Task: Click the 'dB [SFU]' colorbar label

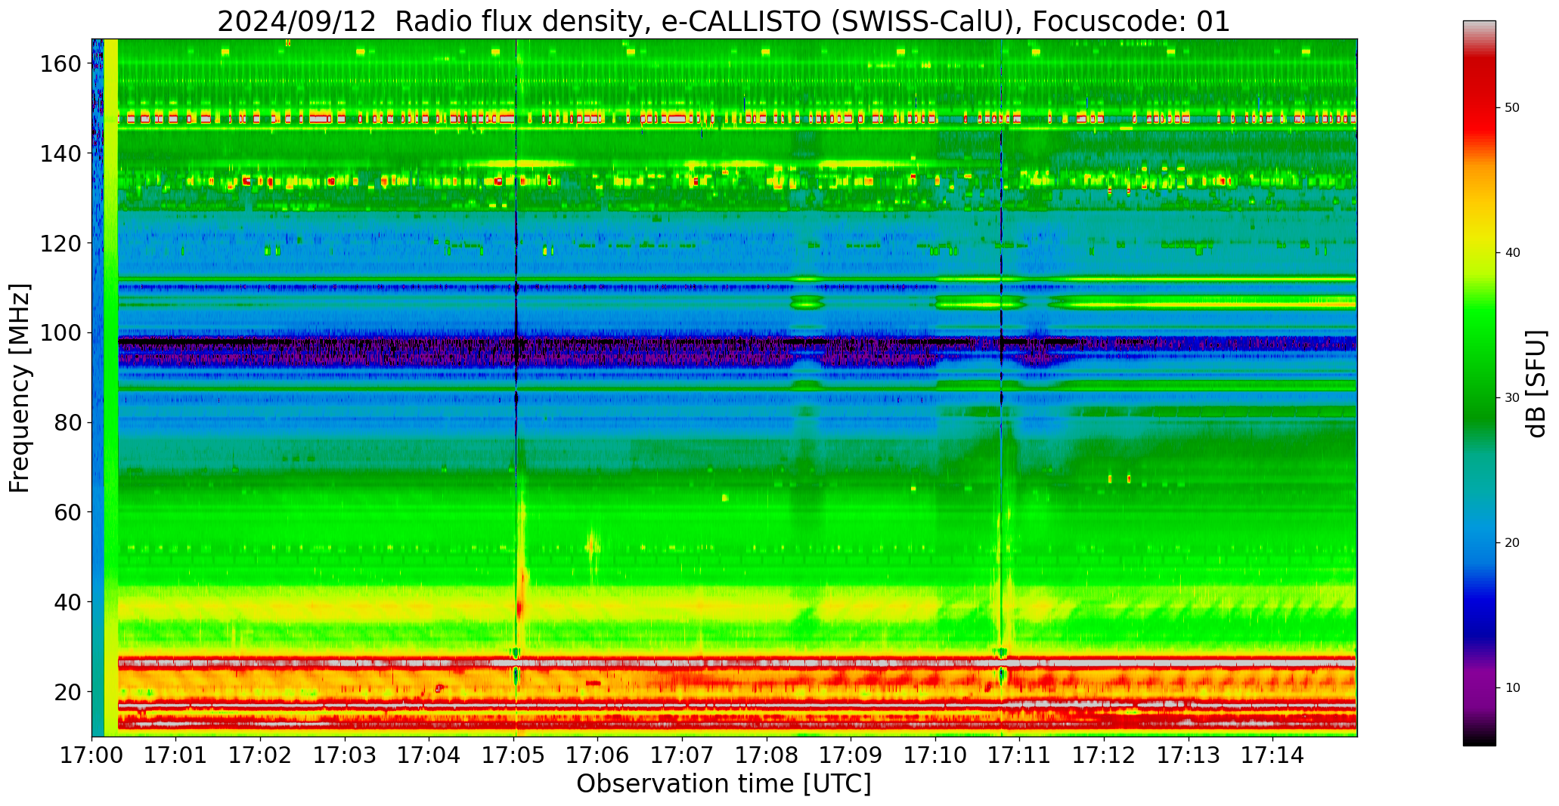Action: tap(1536, 384)
